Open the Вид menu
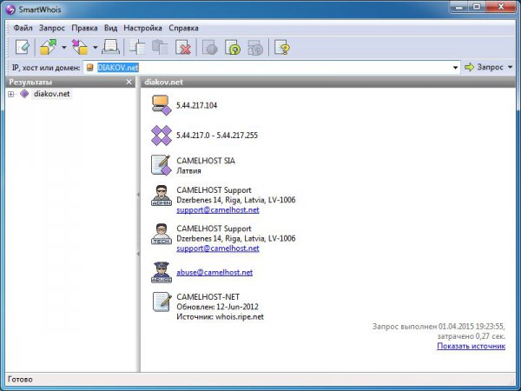This screenshot has height=391, width=521. 110,28
